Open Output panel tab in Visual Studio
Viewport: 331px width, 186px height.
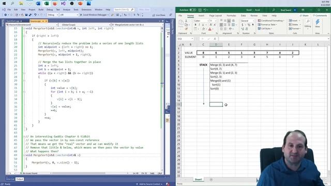coord(20,179)
